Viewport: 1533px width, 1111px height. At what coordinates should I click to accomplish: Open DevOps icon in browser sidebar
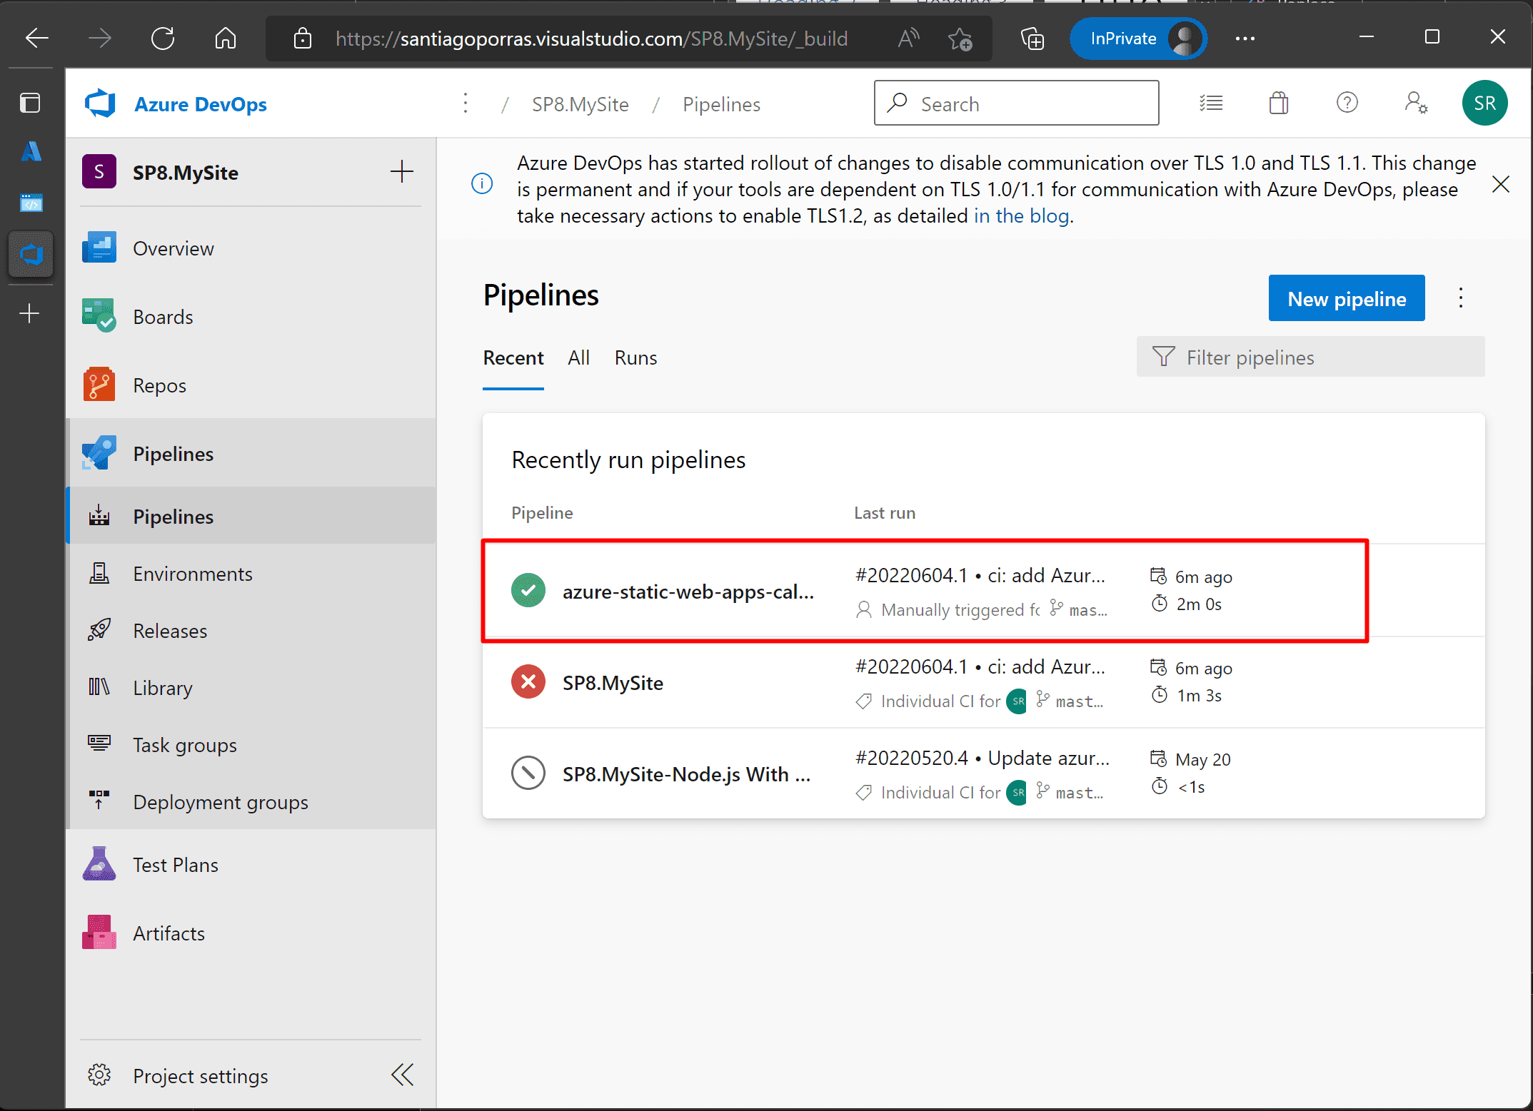(31, 254)
